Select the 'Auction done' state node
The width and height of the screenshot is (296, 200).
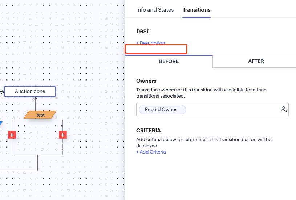(30, 91)
